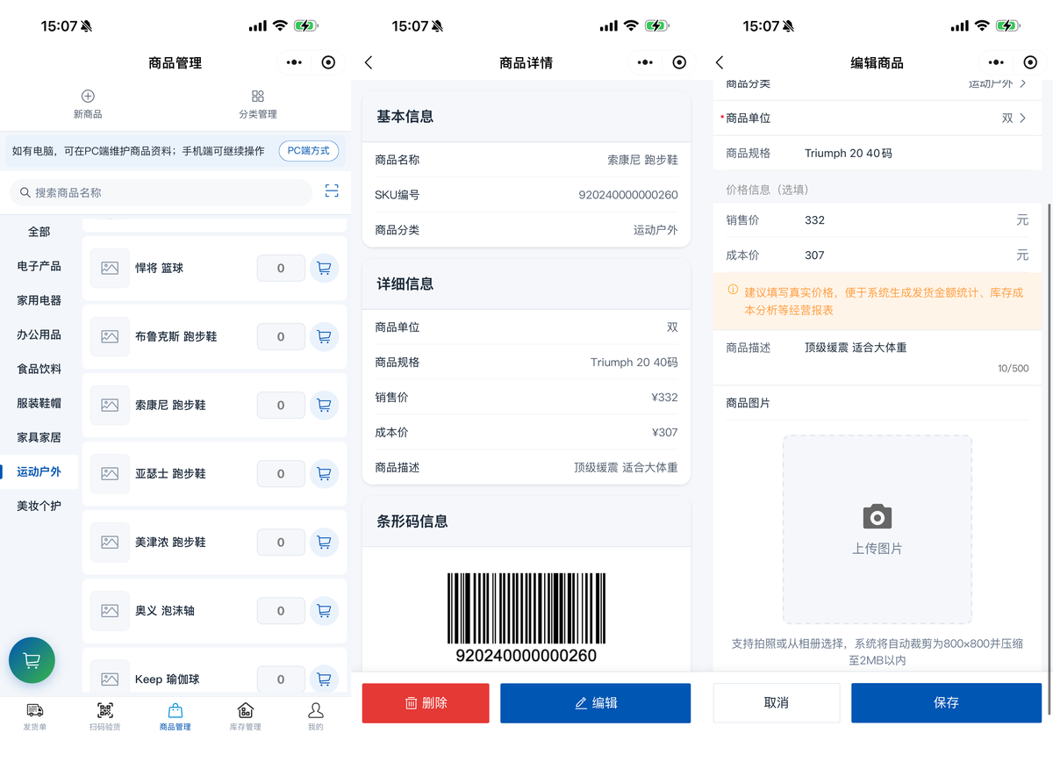
Task: Add 悍将 篮球 to cart
Action: [x=324, y=269]
